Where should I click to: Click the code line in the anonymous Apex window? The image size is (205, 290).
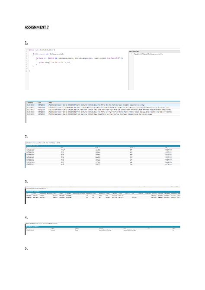(148, 54)
